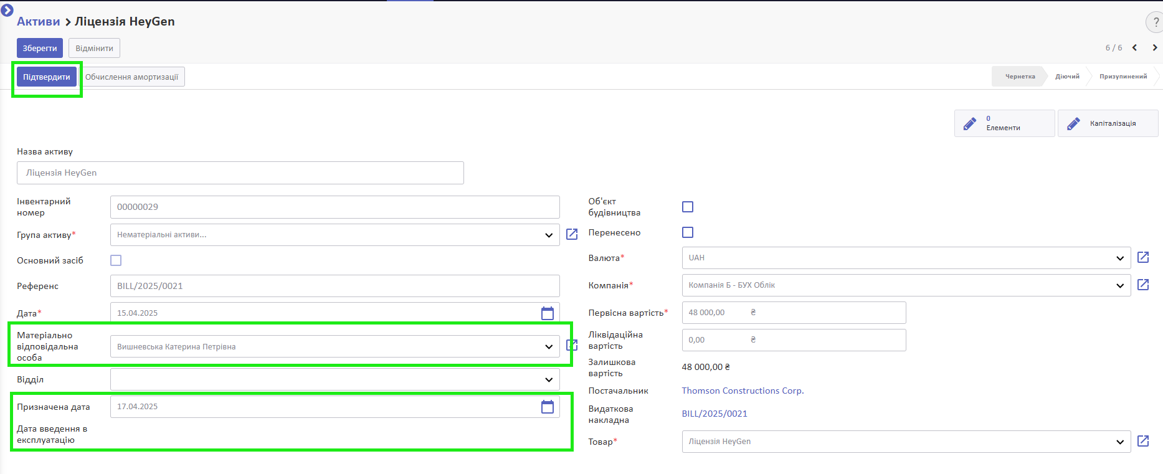Open the external link for Валюта
1163x474 pixels.
(x=1143, y=257)
